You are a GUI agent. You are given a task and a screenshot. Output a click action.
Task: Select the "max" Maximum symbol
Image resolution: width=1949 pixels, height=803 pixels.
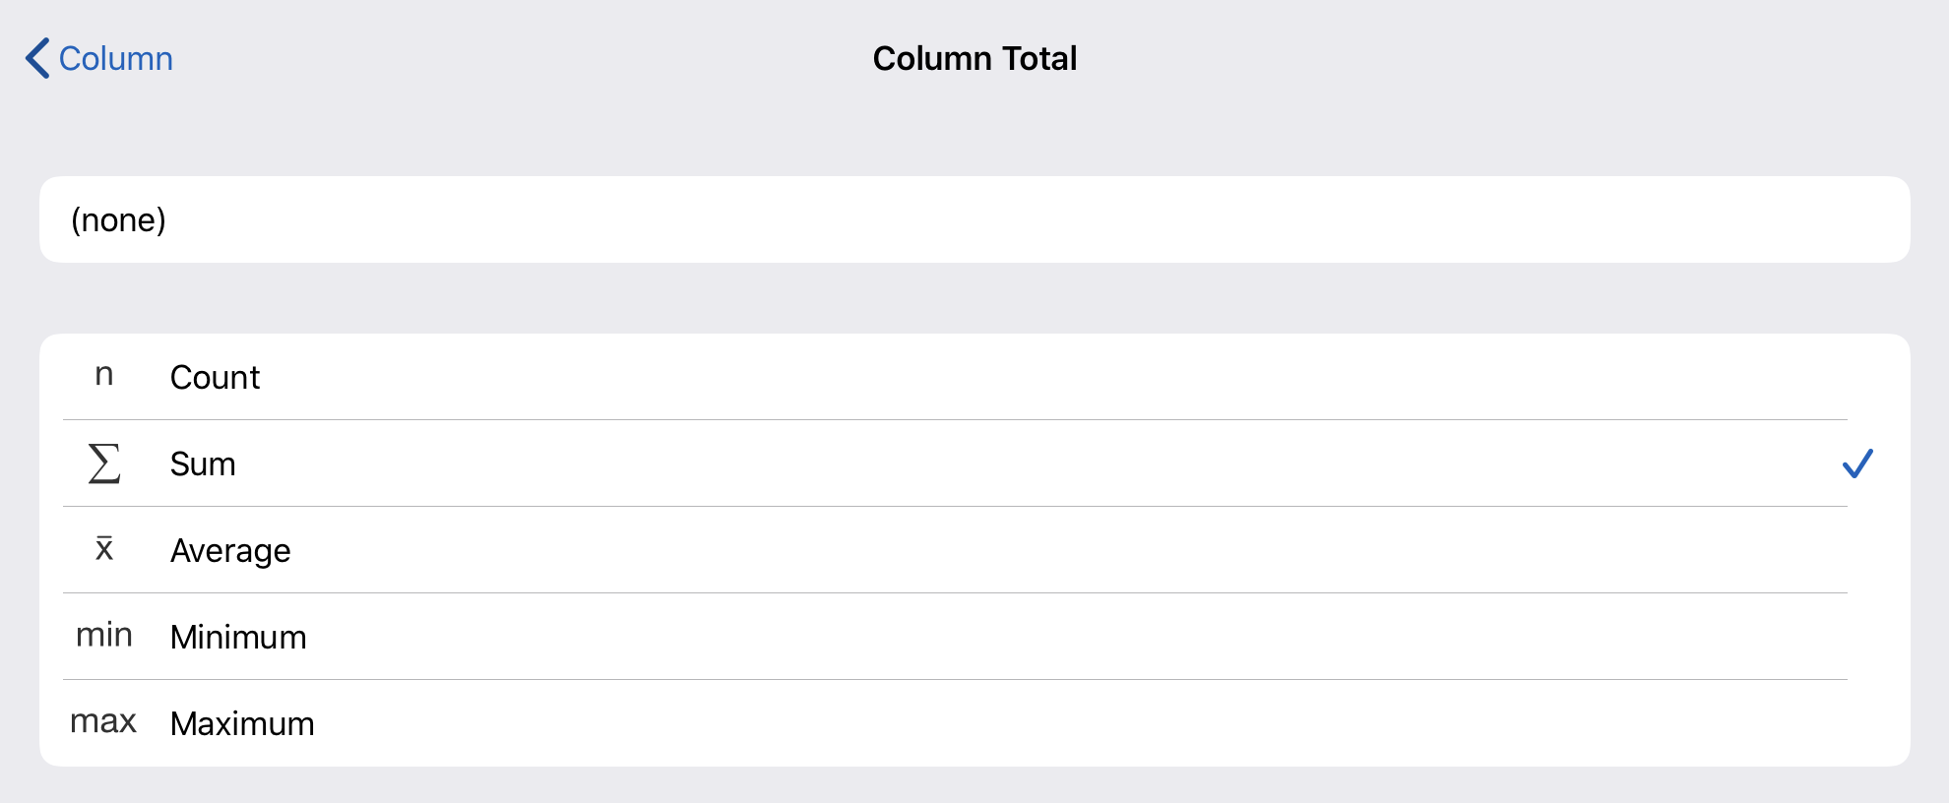click(x=103, y=722)
